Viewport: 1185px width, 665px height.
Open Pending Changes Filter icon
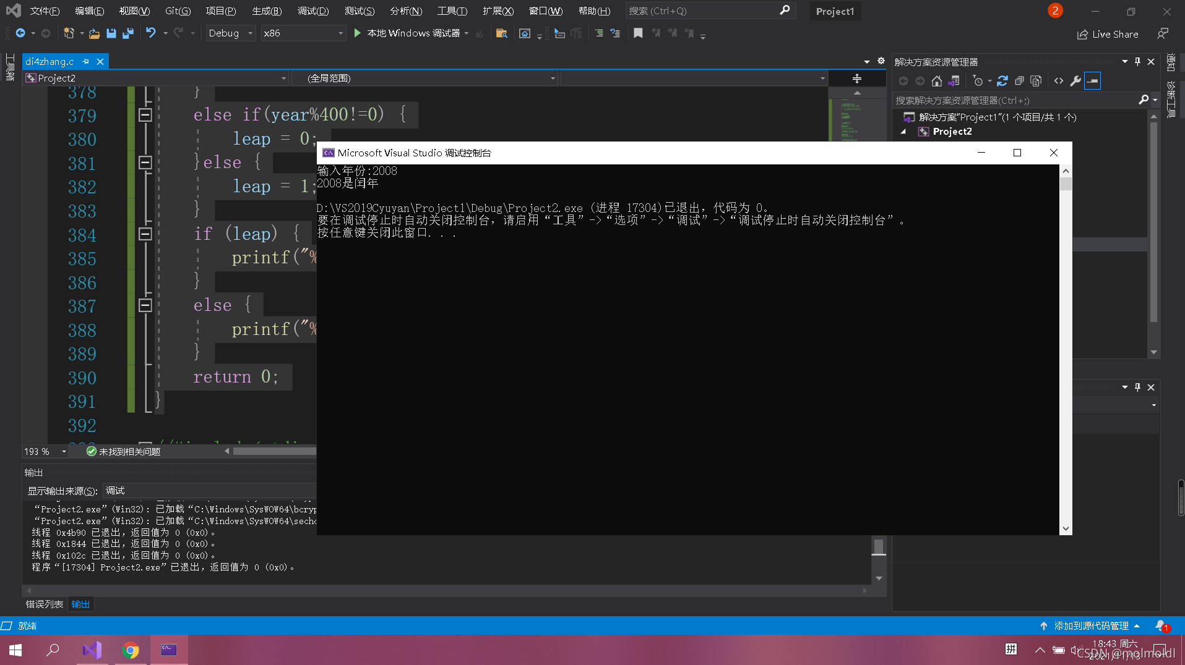tap(978, 81)
